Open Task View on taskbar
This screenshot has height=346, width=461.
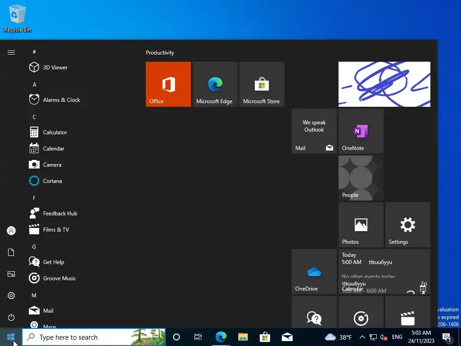198,337
